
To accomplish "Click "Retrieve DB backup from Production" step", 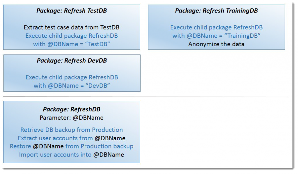I will pos(72,130).
